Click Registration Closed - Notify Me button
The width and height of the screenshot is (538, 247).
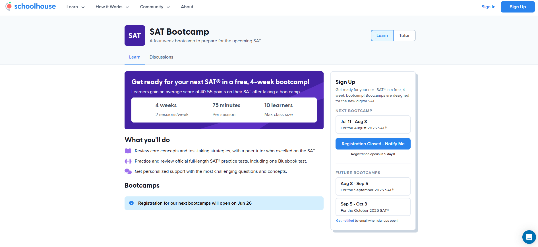pyautogui.click(x=373, y=144)
